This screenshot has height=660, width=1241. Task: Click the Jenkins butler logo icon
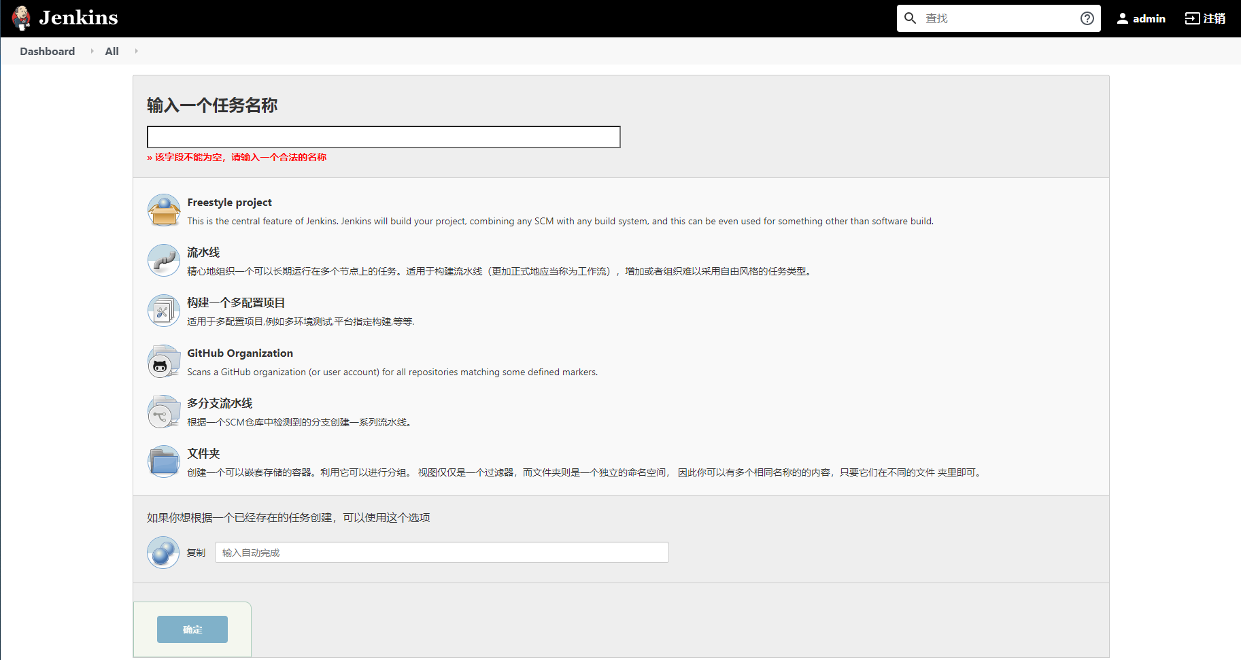22,18
